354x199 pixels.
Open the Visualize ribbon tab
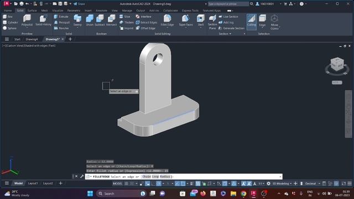58,11
